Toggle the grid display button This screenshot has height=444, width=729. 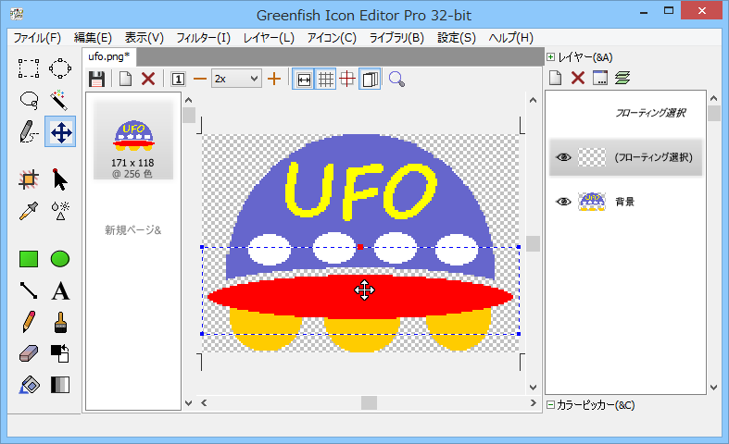326,80
